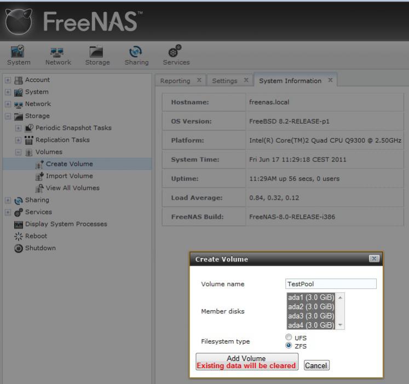This screenshot has width=409, height=384.
Task: Select ada1 (3.0 GiB) in Member disks
Action: point(311,297)
